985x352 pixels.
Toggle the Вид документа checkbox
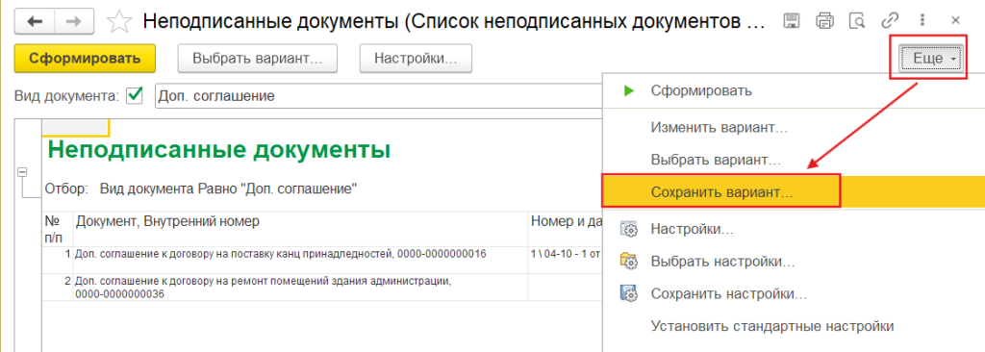click(135, 96)
